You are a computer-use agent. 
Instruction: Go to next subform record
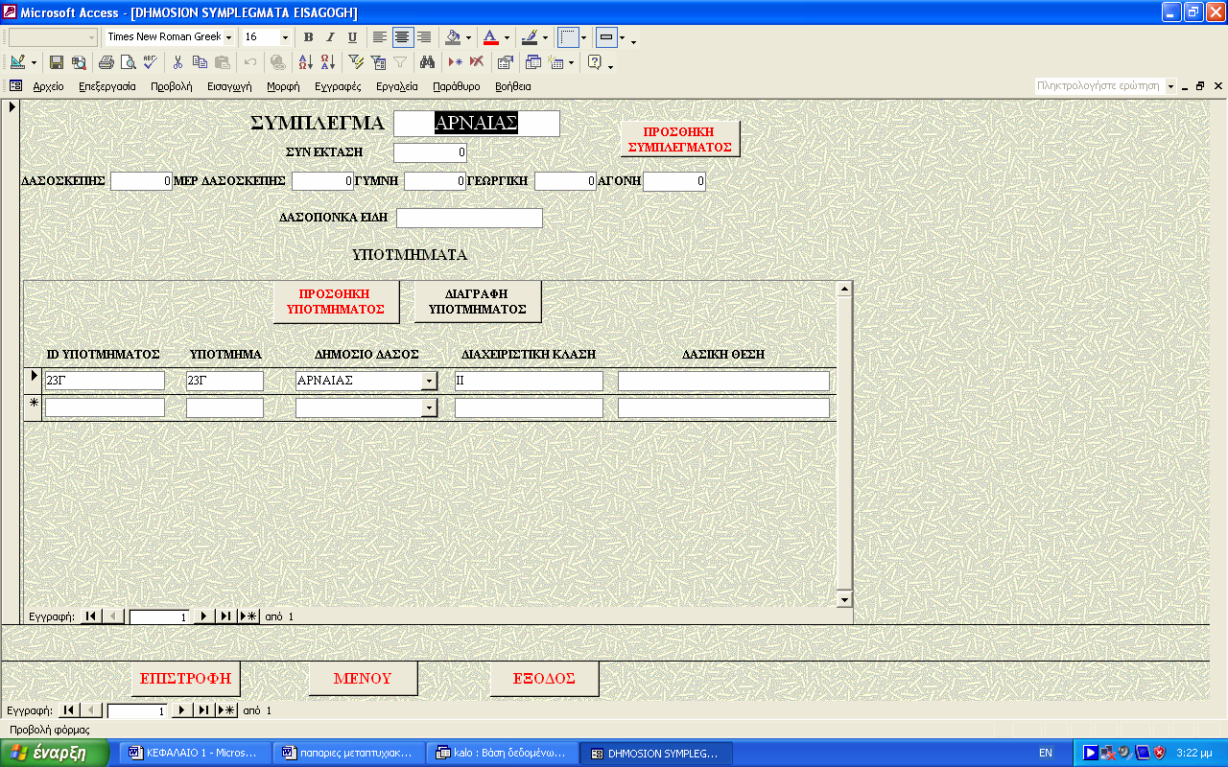(204, 616)
